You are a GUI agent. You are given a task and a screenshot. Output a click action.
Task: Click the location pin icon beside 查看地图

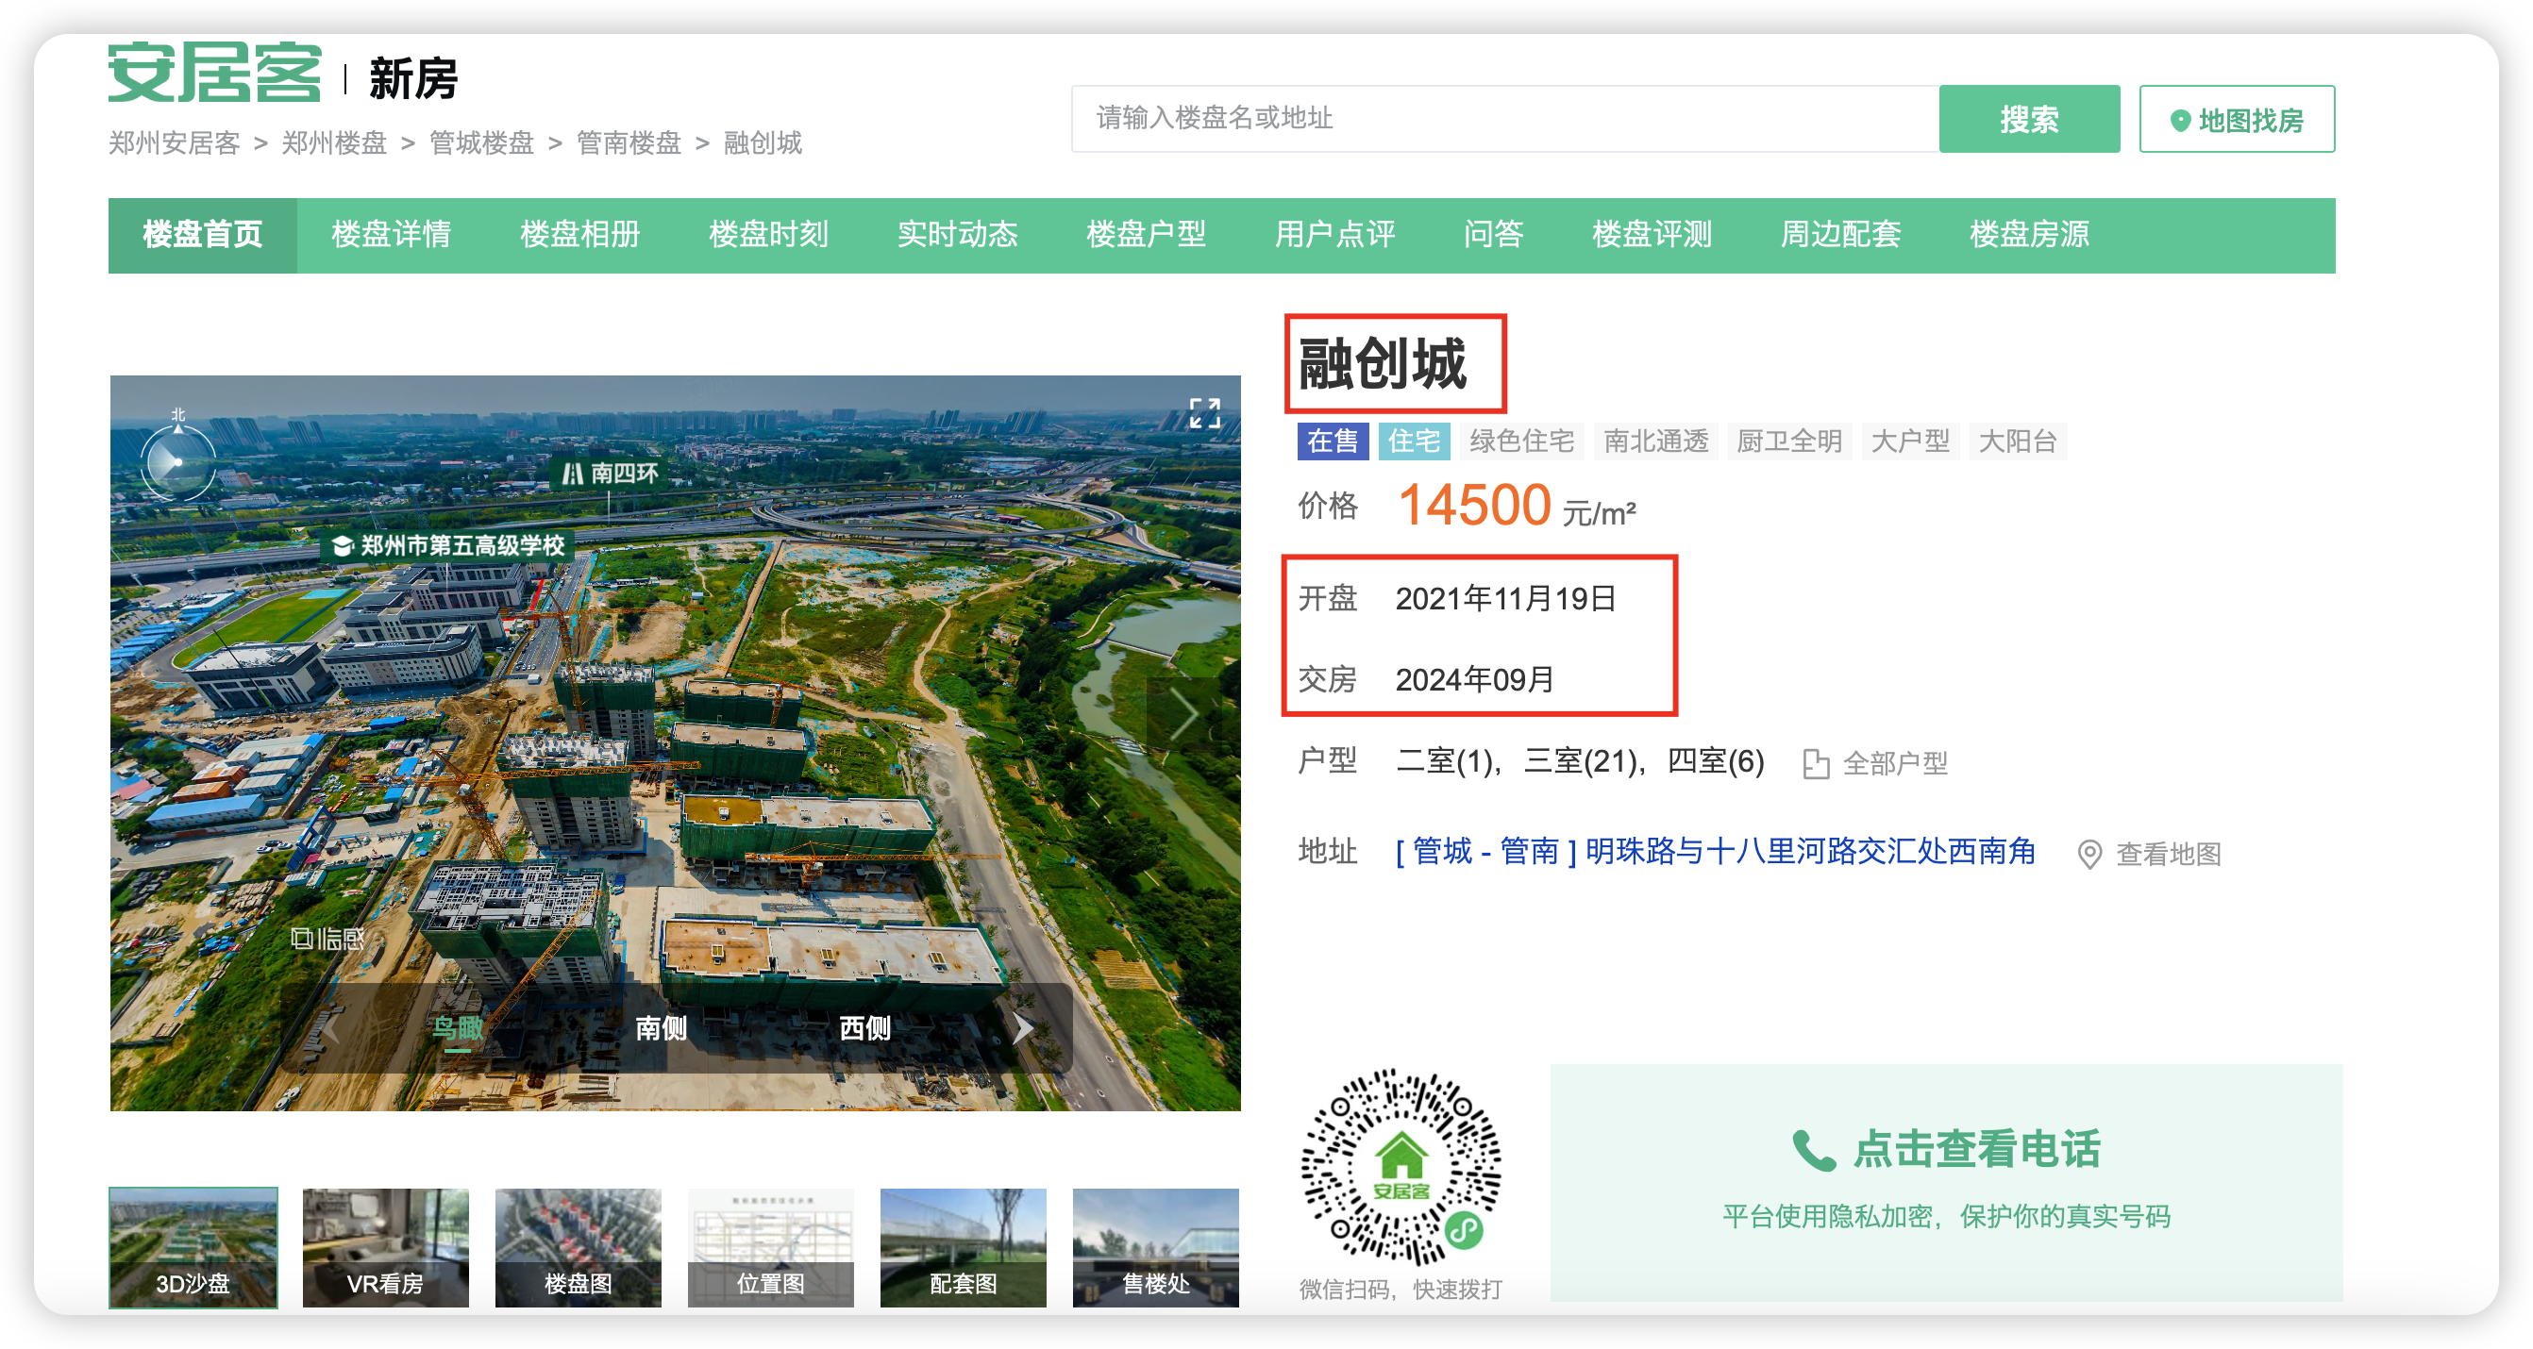pyautogui.click(x=2089, y=855)
